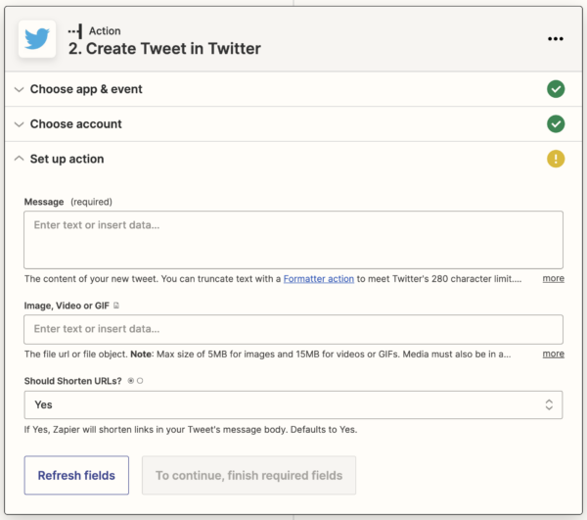Click the Action step type icon
587x520 pixels.
(x=75, y=31)
